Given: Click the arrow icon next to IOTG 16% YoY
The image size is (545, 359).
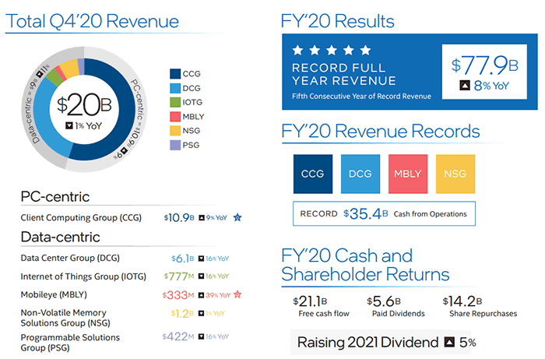Looking at the screenshot, I should pos(201,276).
